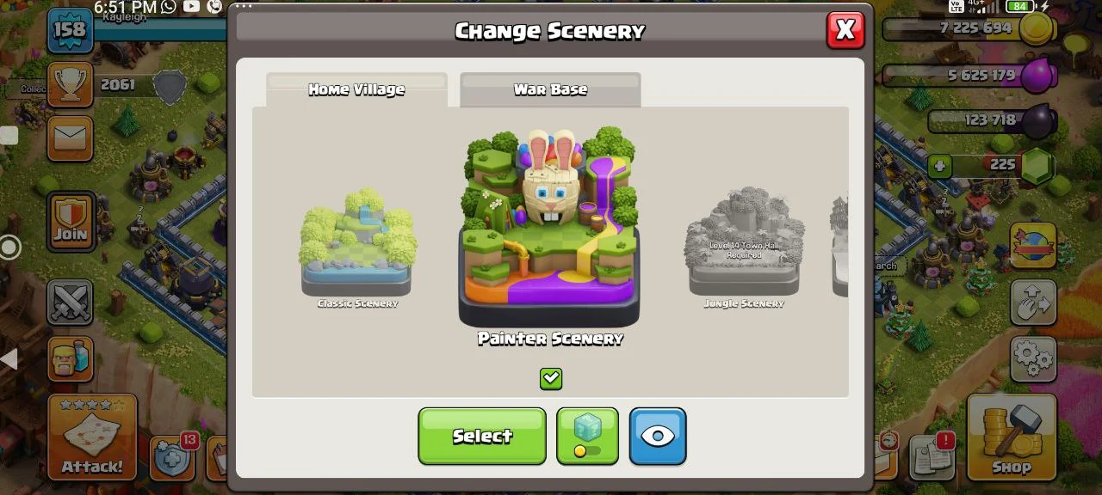Expand the left edge arrow panel
Screen dimensions: 1102x495
tap(9, 359)
